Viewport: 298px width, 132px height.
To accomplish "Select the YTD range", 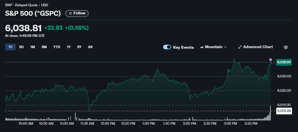I will [x=57, y=47].
